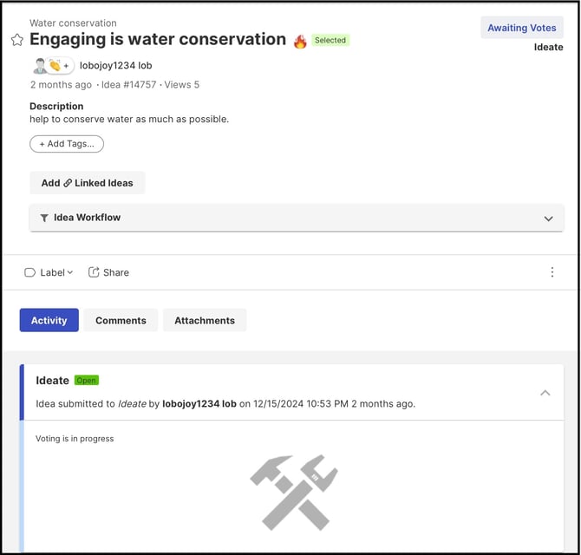Screen dimensions: 581x555
Task: Click the Add Tags pill button
Action: tap(67, 144)
